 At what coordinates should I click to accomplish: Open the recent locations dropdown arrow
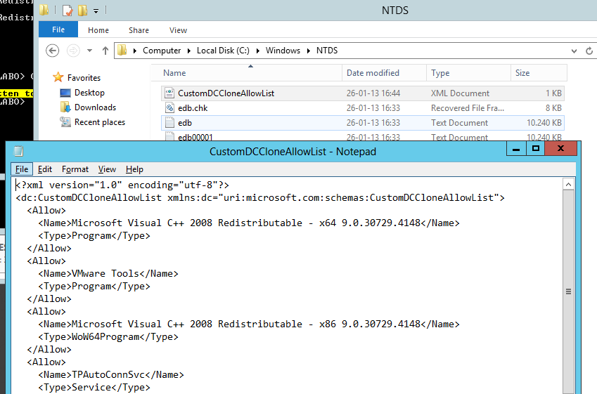[89, 51]
